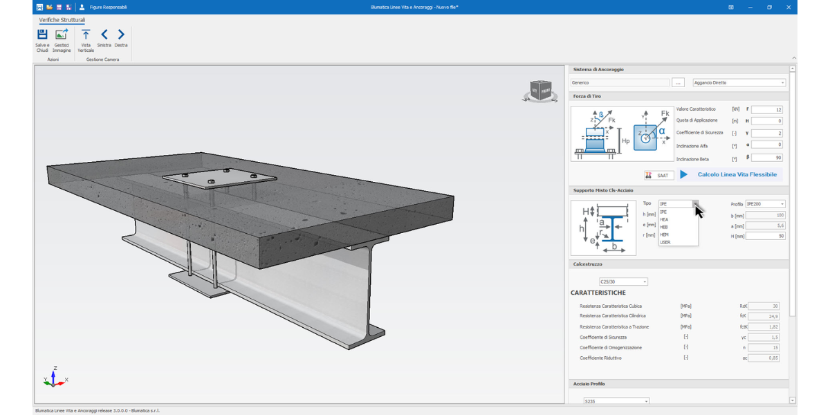Edit the Inclinazione Alfa field
830x415 pixels.
pos(766,145)
